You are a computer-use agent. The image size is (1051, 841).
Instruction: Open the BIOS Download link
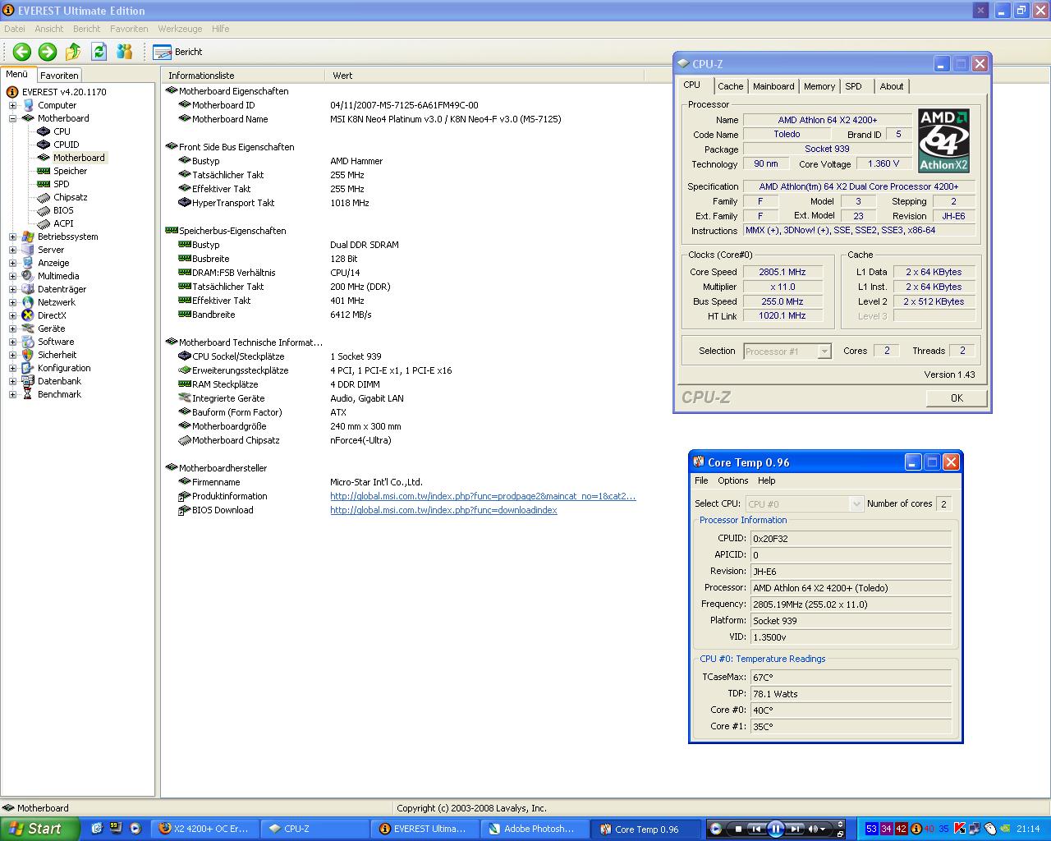click(x=443, y=510)
